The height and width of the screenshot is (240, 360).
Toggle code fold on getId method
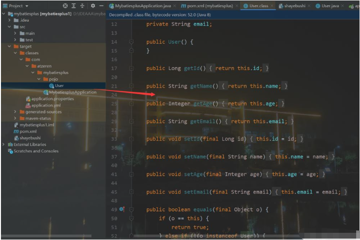pyautogui.click(x=132, y=69)
